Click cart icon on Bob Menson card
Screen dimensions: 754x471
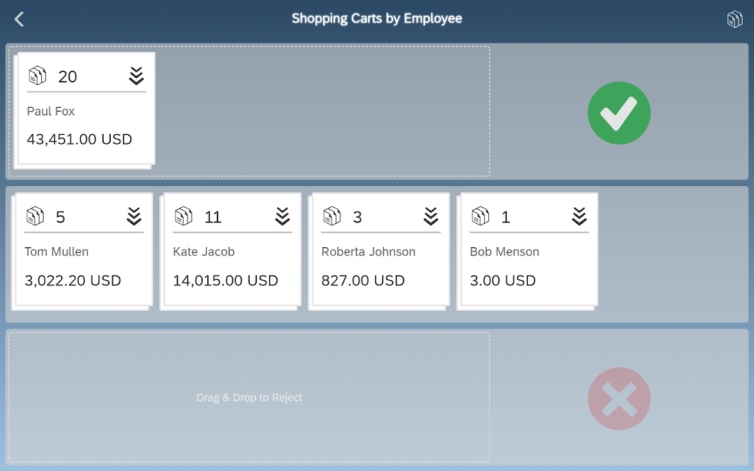pyautogui.click(x=481, y=217)
